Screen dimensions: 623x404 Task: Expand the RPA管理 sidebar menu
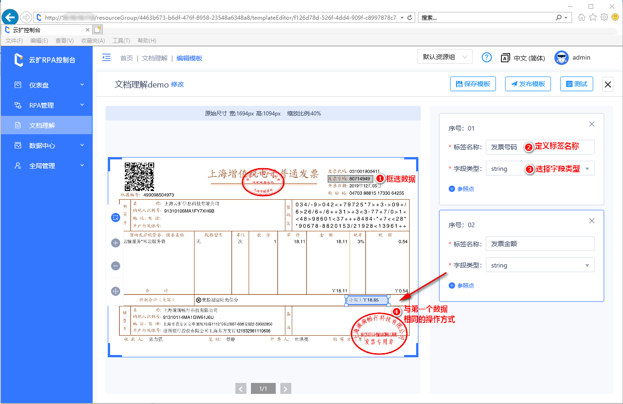46,105
